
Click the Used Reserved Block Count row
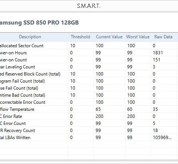coord(88,74)
